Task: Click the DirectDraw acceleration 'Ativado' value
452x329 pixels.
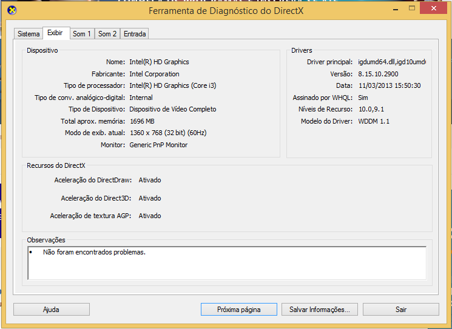Action: click(150, 180)
